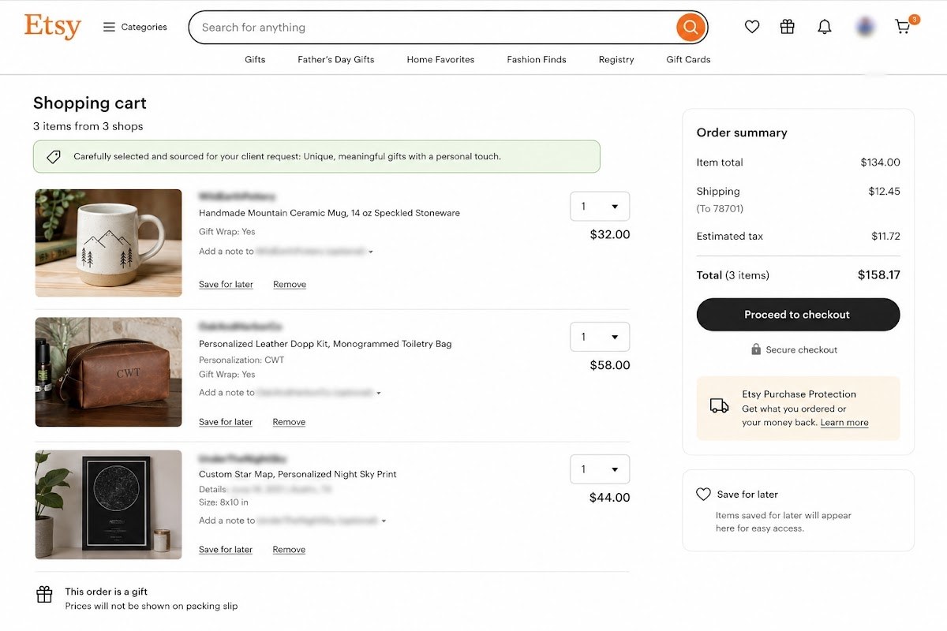Open the gift box icon in header

point(787,27)
